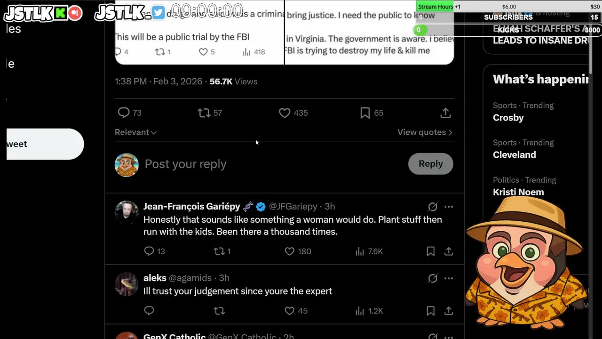Click the reply icon on the main tweet
602x339 pixels.
tap(124, 113)
